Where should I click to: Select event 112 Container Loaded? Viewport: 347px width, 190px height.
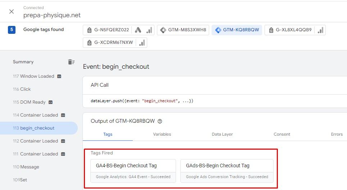click(x=35, y=141)
